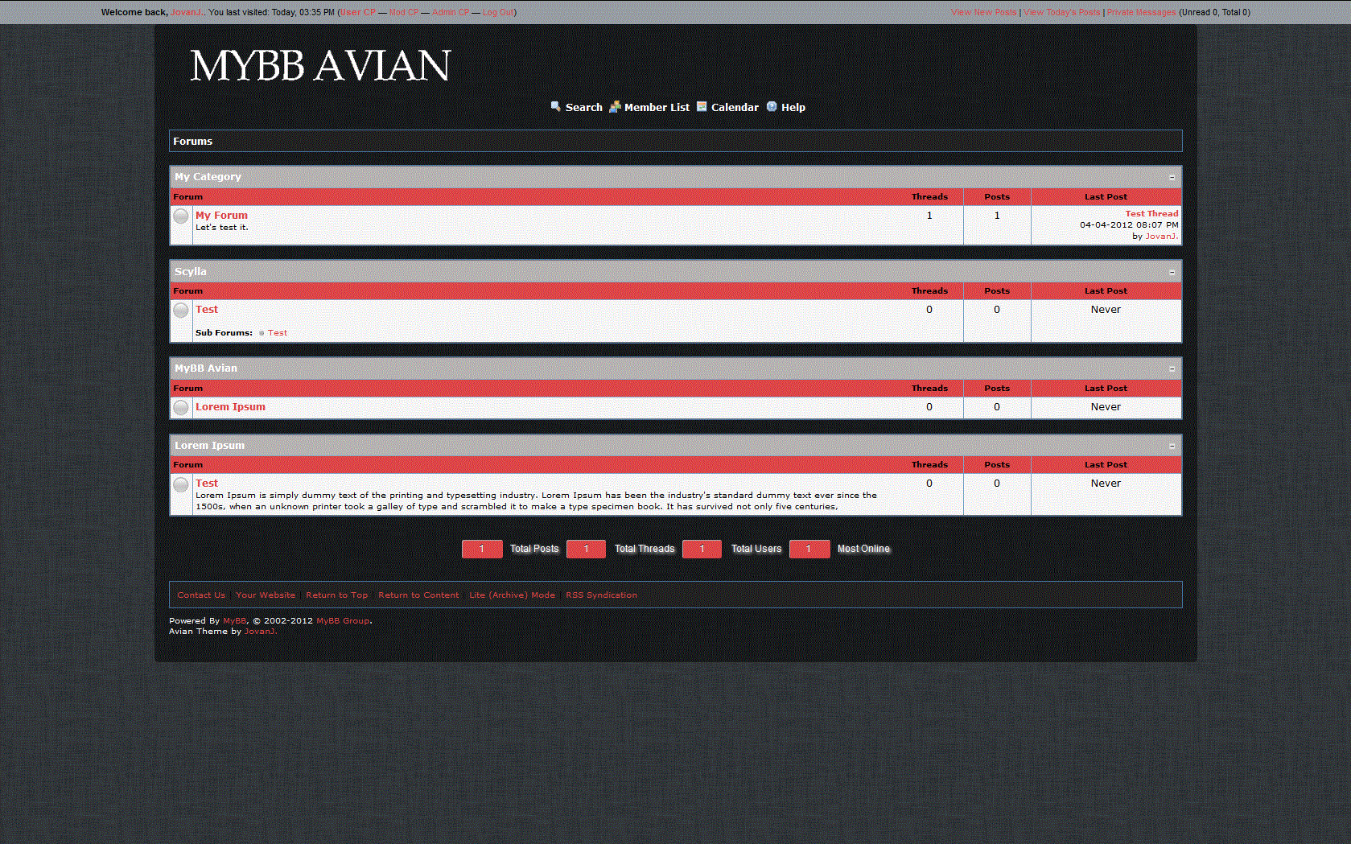Open JovanJ profile in welcome bar
1351x844 pixels.
[187, 12]
